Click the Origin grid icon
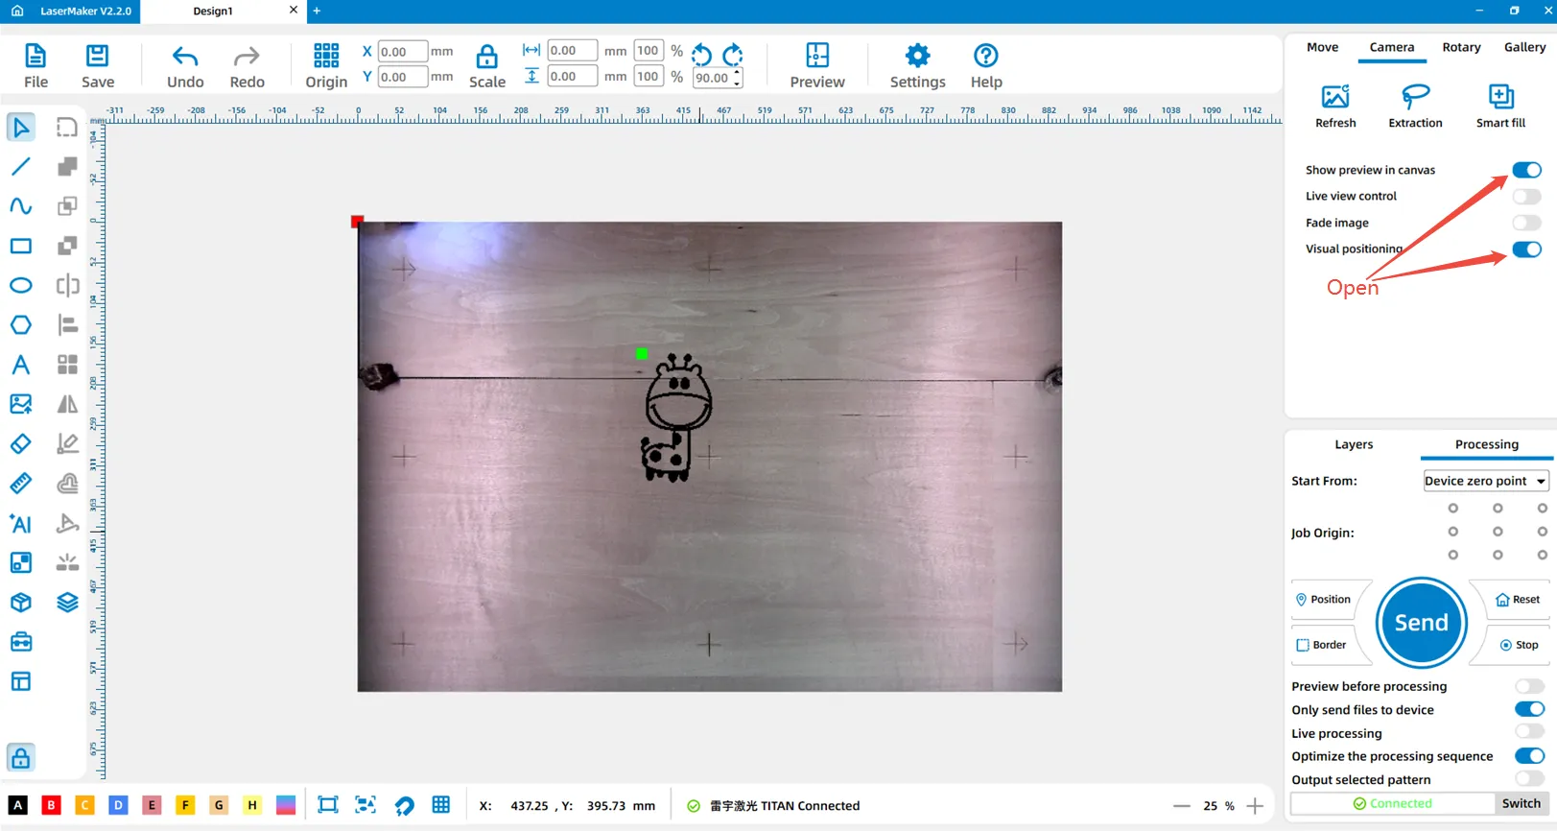 click(326, 56)
